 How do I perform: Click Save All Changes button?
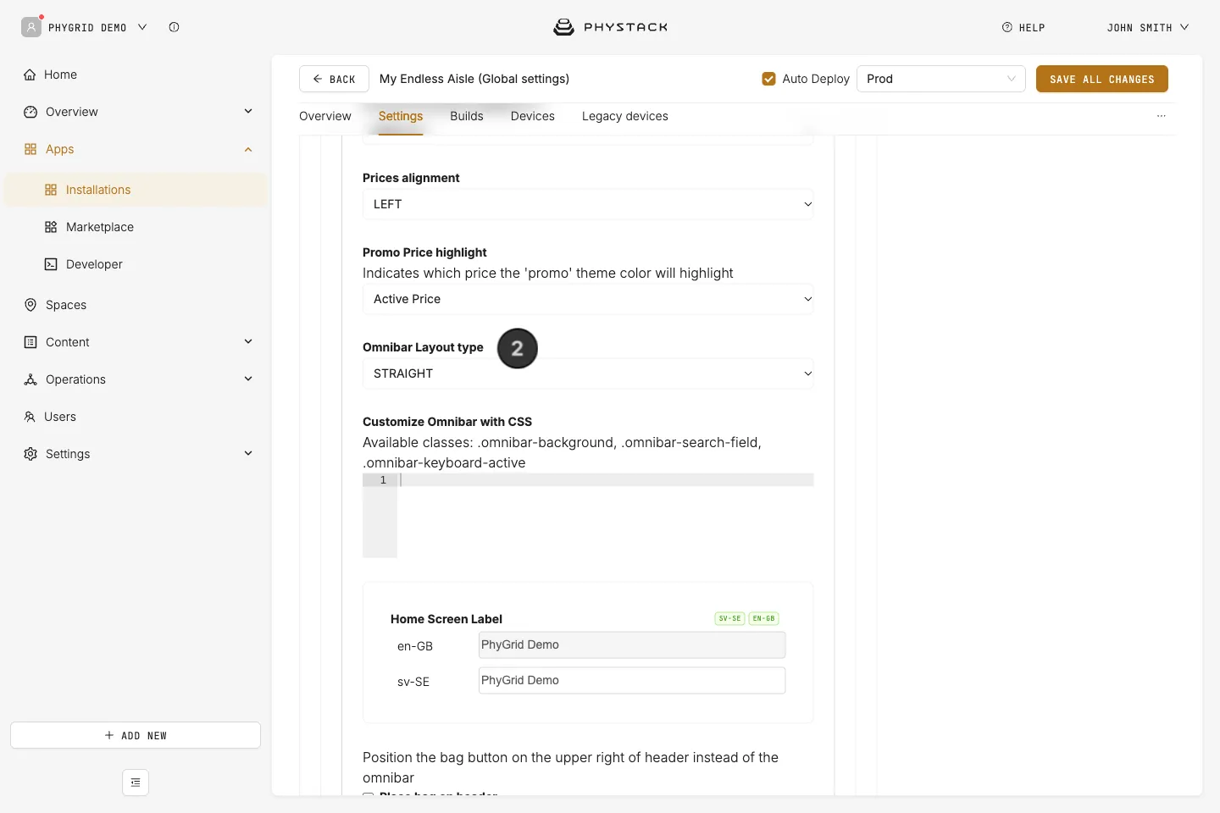pyautogui.click(x=1102, y=79)
